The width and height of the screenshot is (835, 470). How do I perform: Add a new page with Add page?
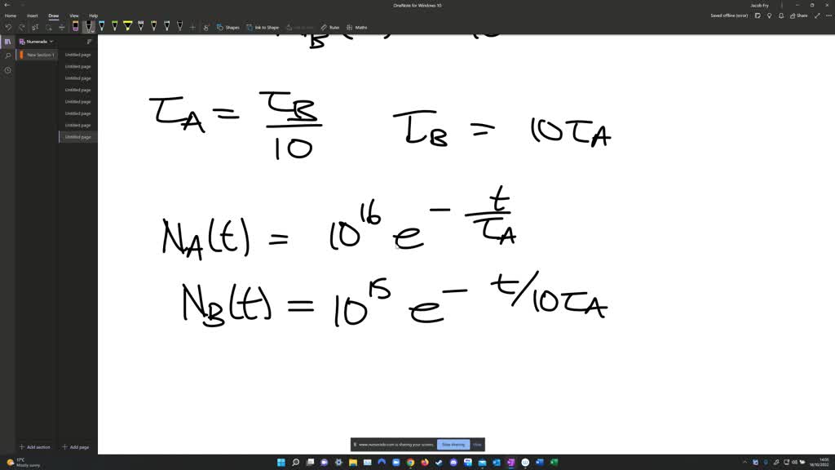tap(76, 446)
